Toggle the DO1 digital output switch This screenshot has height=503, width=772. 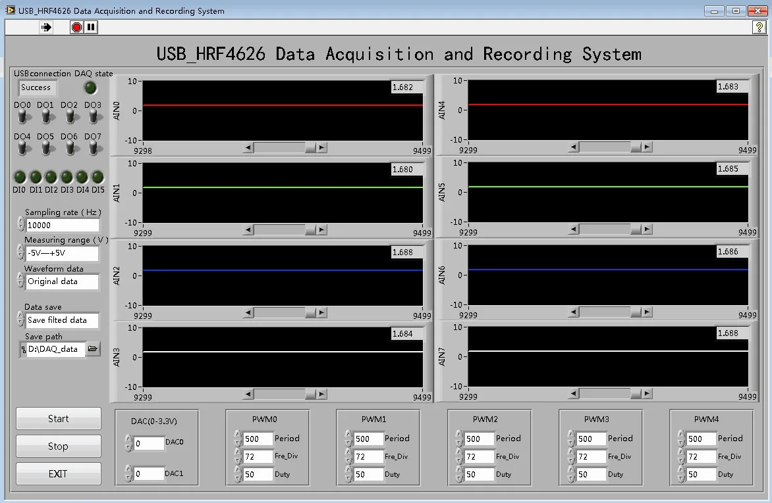pos(46,116)
